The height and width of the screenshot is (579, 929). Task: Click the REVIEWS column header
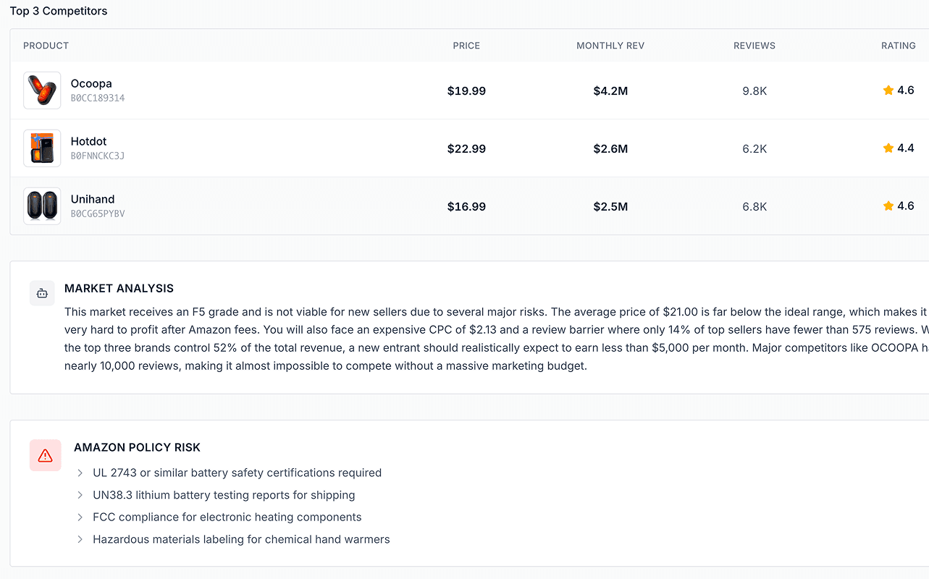(754, 46)
